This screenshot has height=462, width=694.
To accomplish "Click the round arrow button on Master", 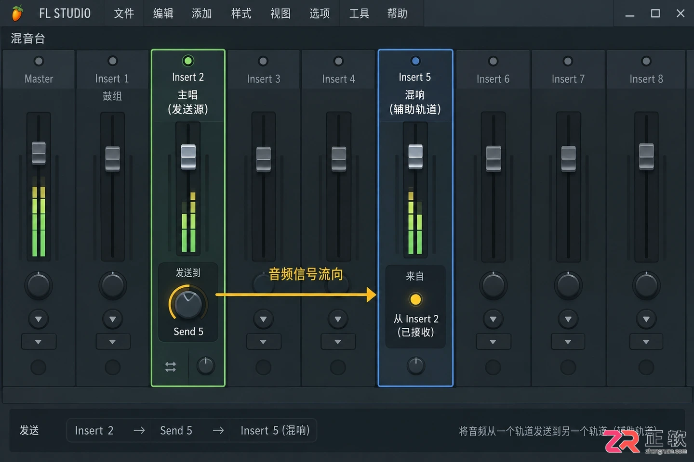I will (39, 319).
